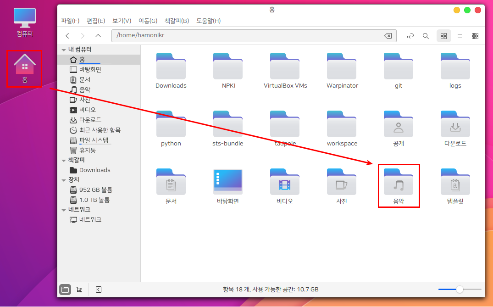This screenshot has width=493, height=307.
Task: Collapse the 내 컴퓨터 section
Action: [64, 49]
